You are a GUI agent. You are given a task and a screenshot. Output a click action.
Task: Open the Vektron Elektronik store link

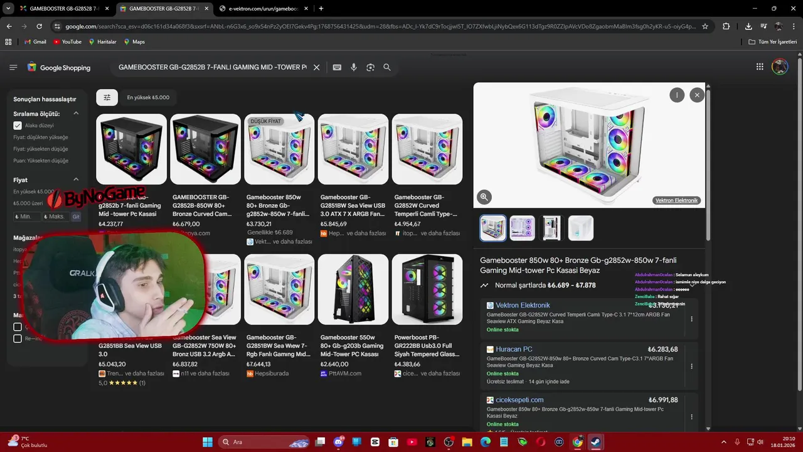tap(523, 305)
